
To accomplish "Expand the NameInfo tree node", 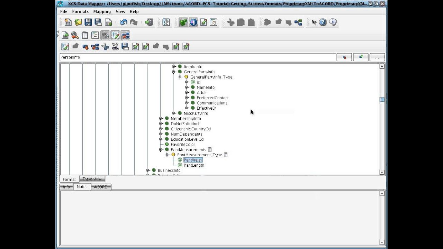I will (x=187, y=87).
